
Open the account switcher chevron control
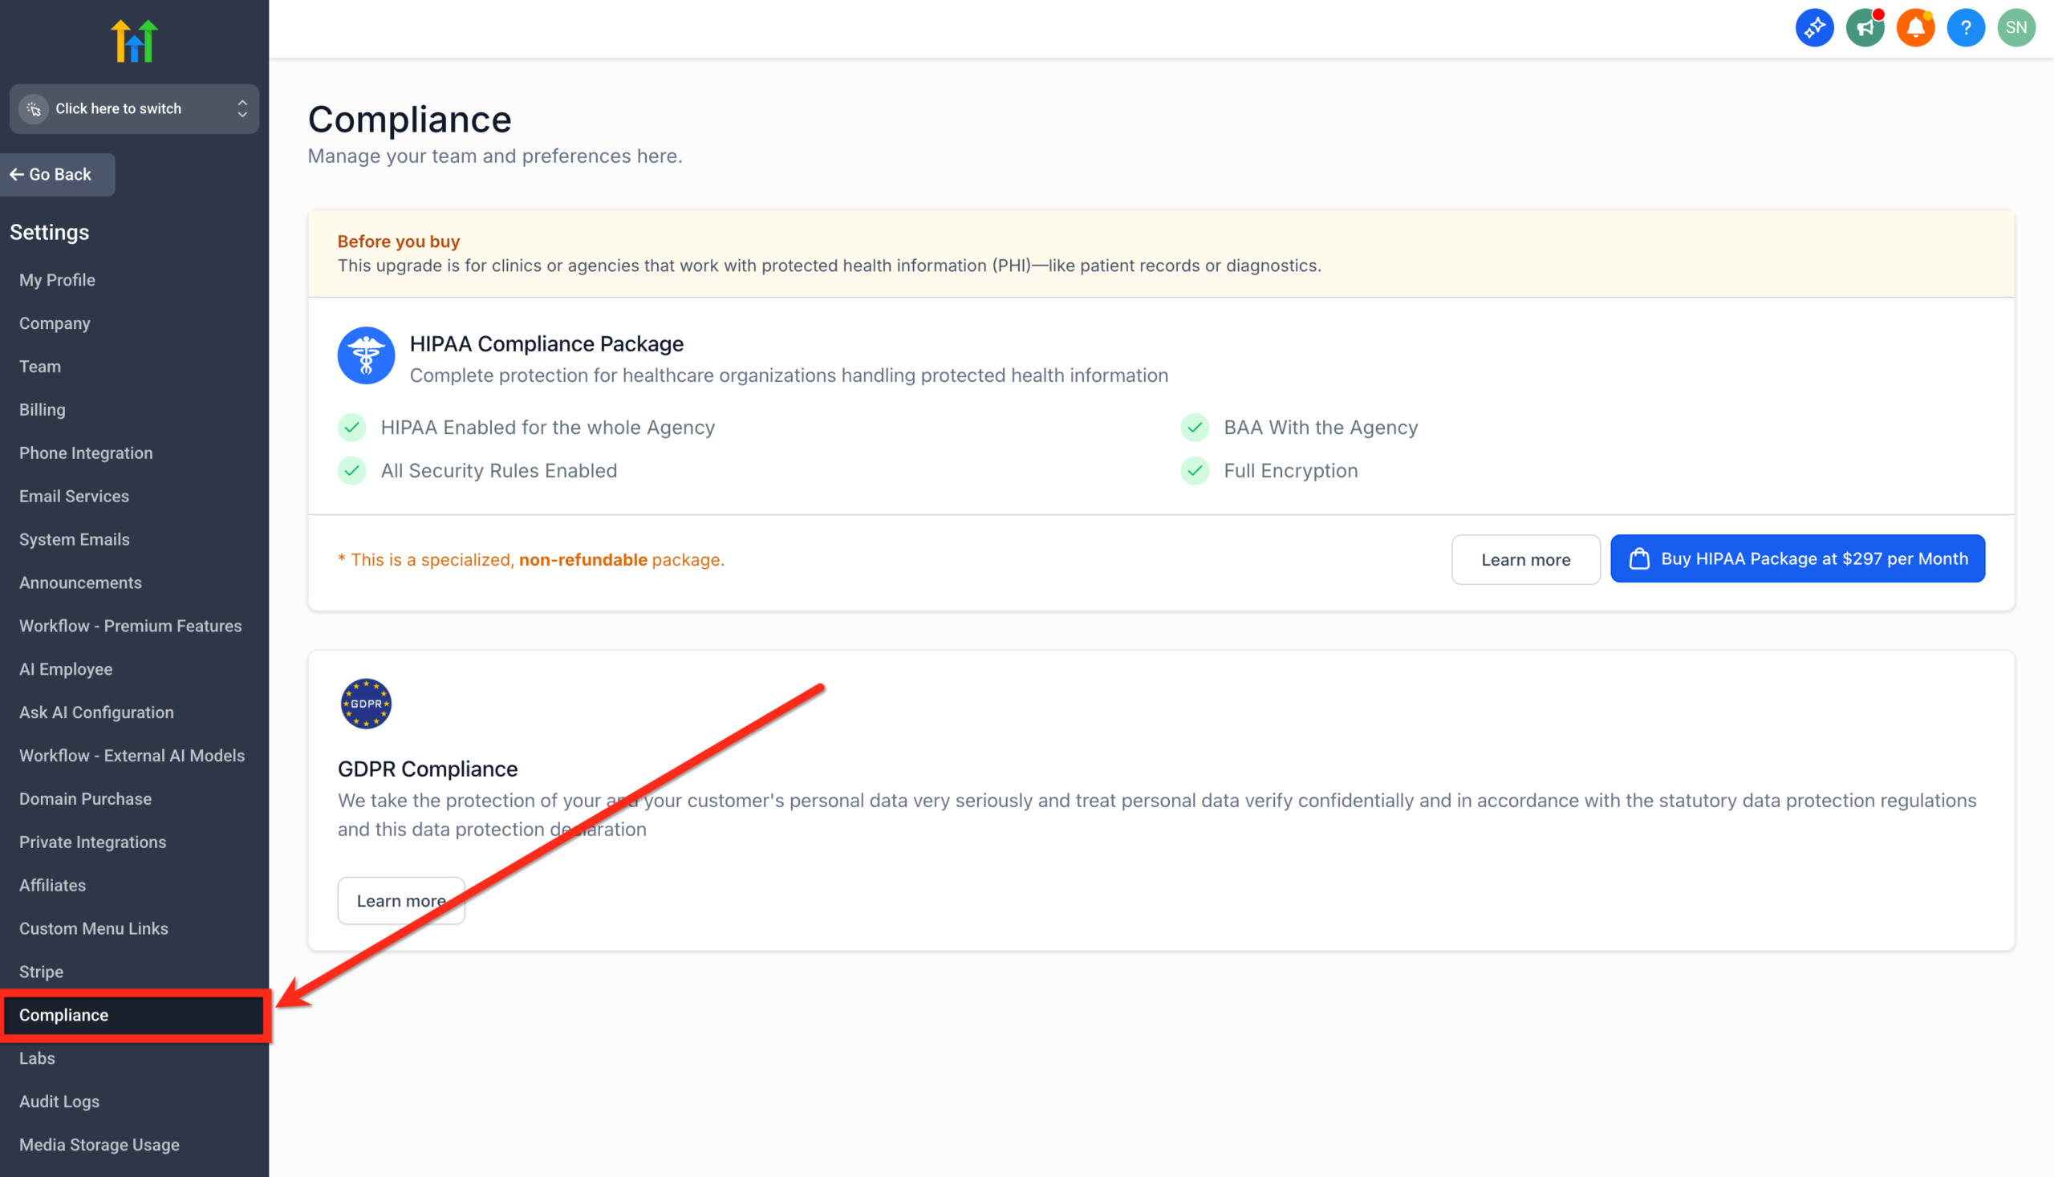point(241,108)
